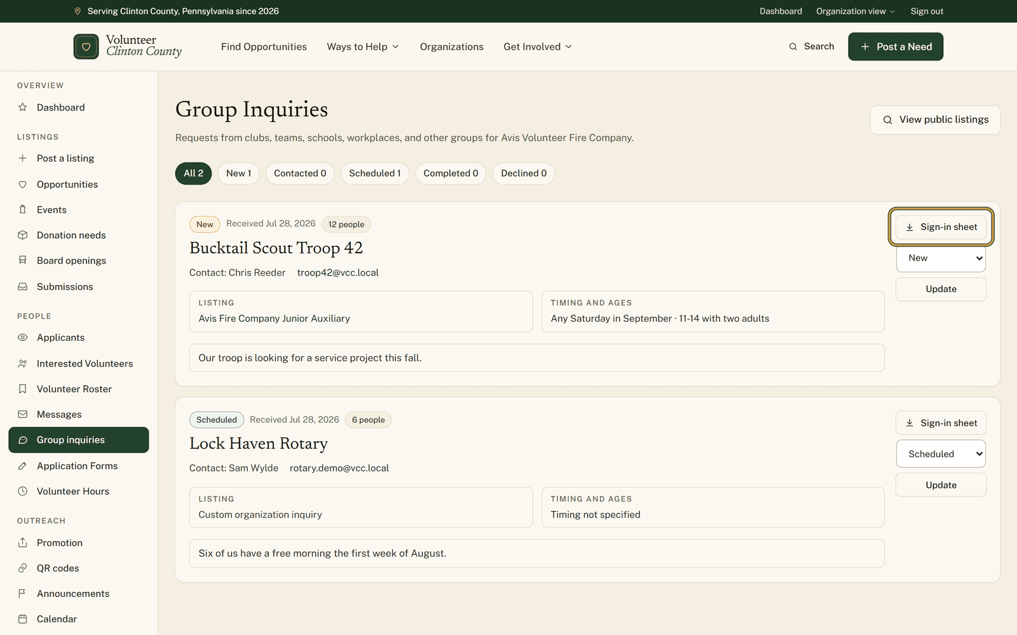The width and height of the screenshot is (1017, 635).
Task: Click the free morning in August message
Action: coord(322,554)
